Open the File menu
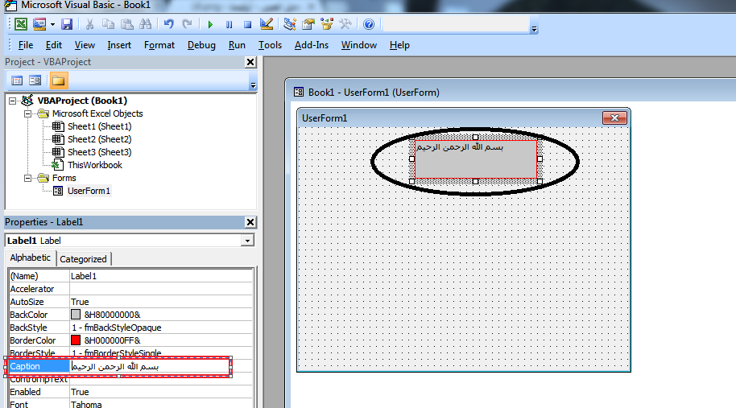The image size is (736, 408). click(25, 45)
